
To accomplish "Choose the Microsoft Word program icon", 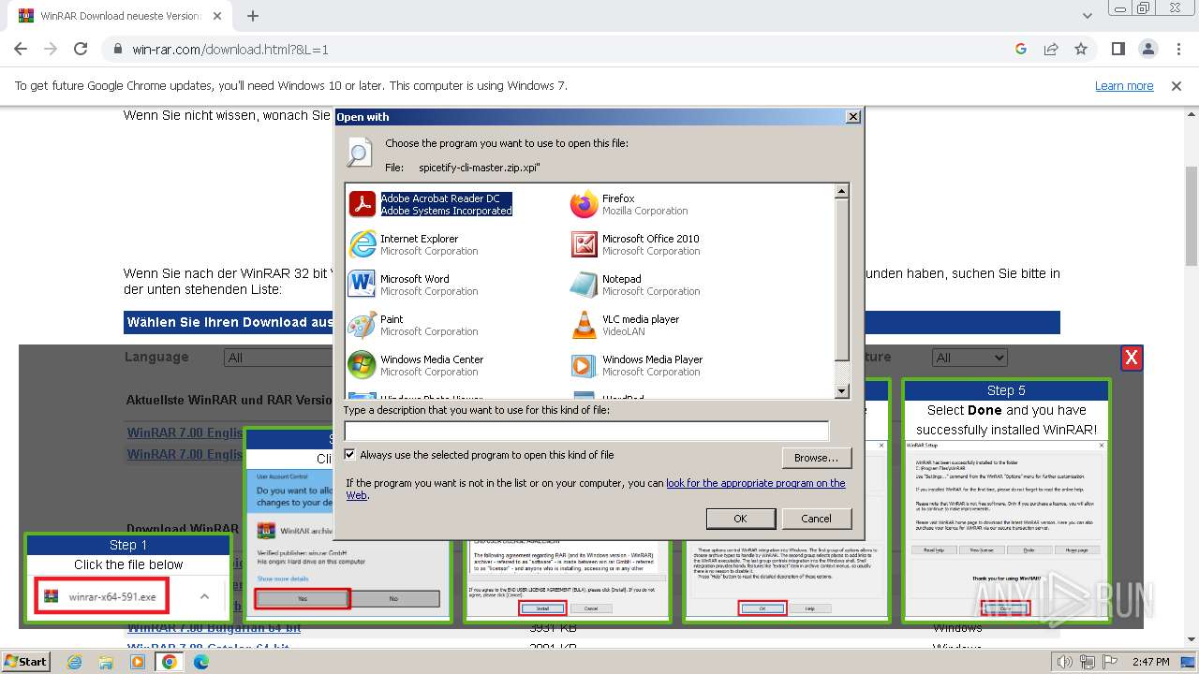I will pyautogui.click(x=362, y=285).
